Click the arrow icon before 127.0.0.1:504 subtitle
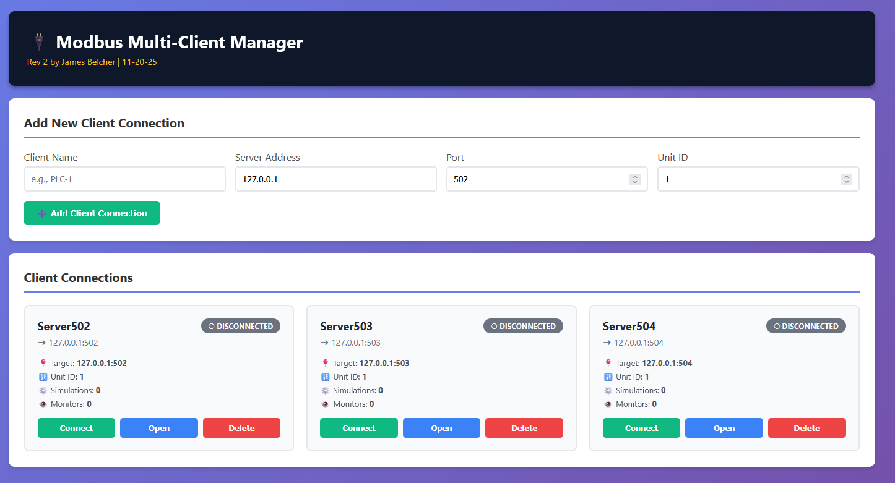895x483 pixels. pyautogui.click(x=607, y=343)
